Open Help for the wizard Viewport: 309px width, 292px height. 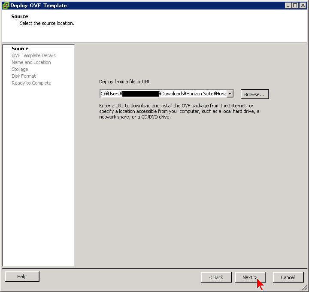click(22, 277)
